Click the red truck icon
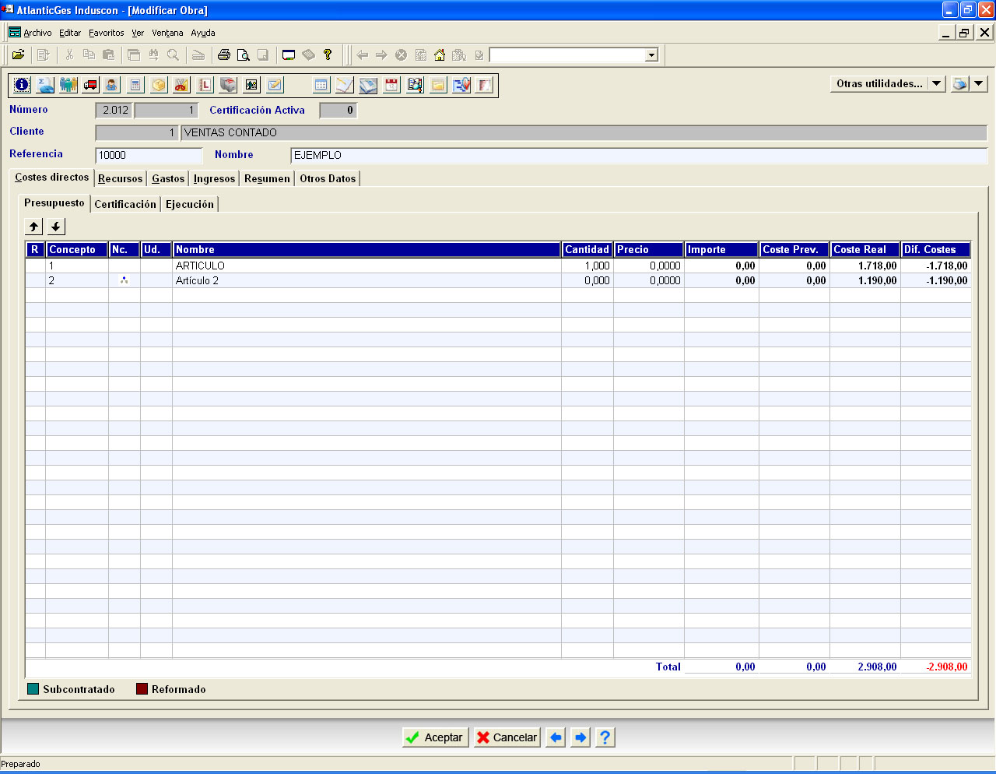This screenshot has width=996, height=774. click(91, 85)
